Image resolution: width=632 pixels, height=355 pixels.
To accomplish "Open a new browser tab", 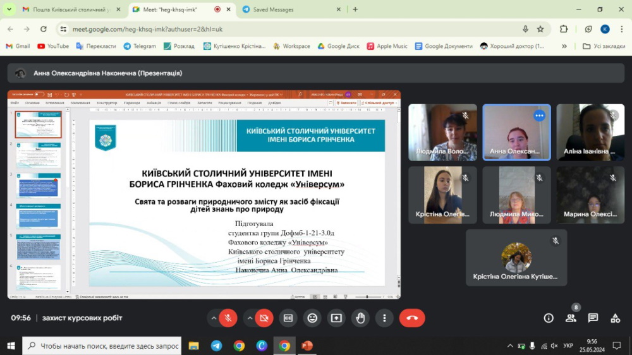I will [355, 9].
